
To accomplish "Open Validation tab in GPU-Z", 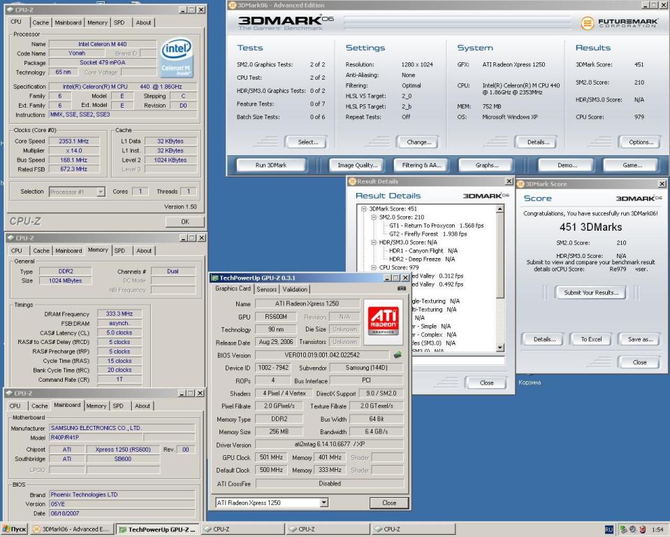I will [x=294, y=289].
